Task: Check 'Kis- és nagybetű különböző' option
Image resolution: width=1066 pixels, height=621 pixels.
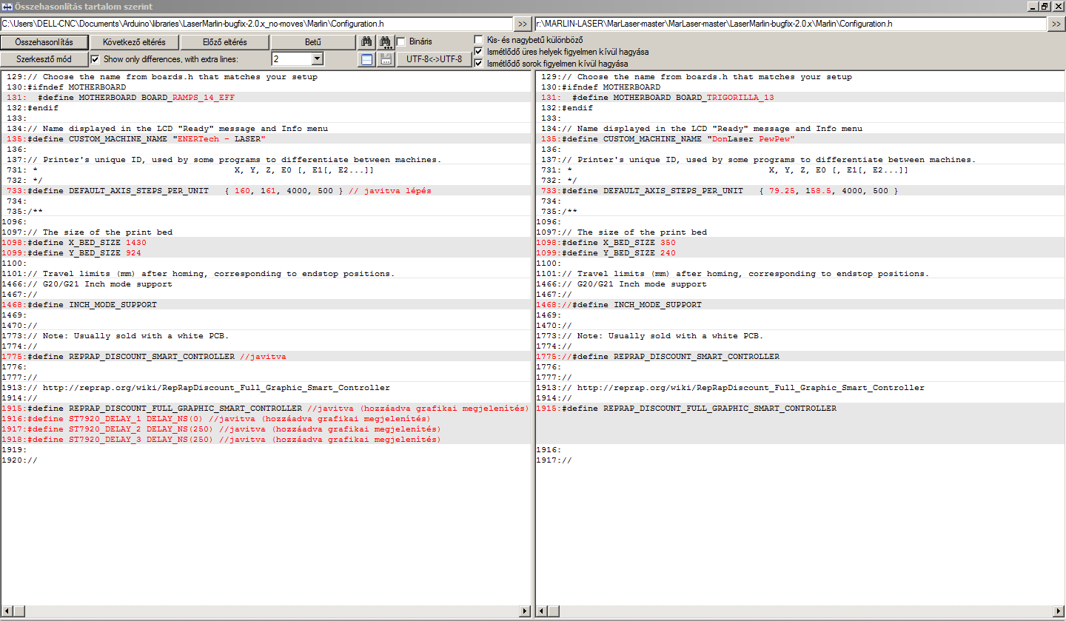Action: (478, 39)
